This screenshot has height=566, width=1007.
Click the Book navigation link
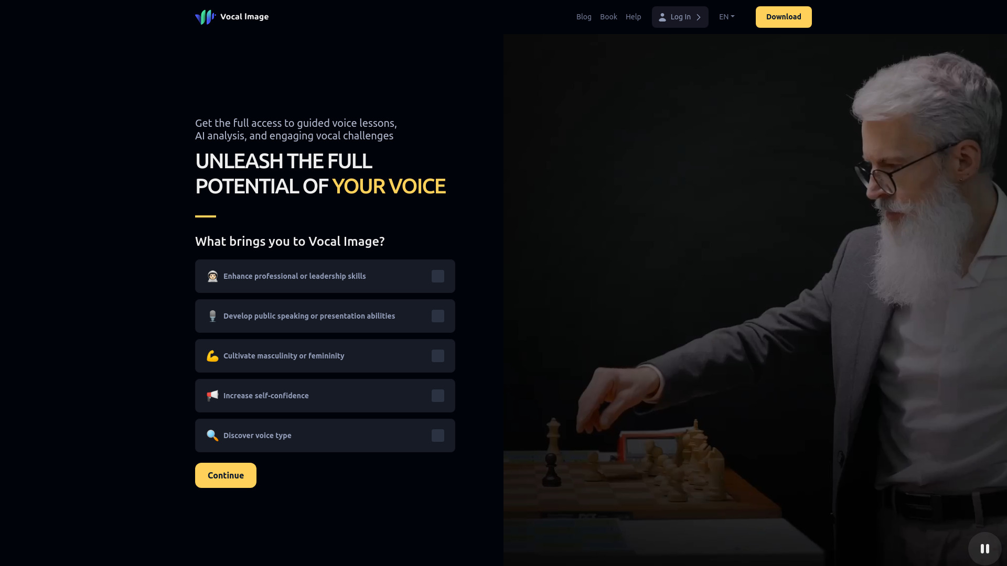[608, 17]
